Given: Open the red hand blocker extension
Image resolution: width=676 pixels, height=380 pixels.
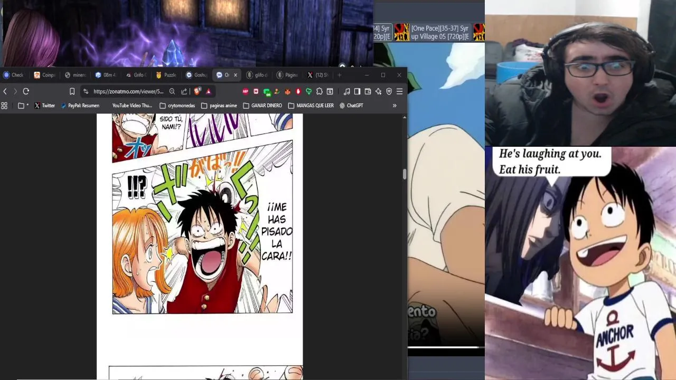Looking at the screenshot, I should tap(298, 91).
